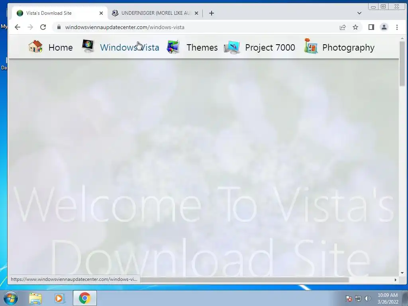This screenshot has height=306, width=408.
Task: Open Action Center flag icon
Action: click(349, 298)
